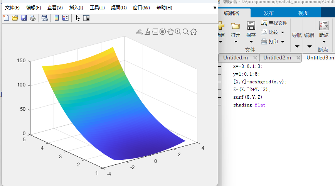This screenshot has height=186, width=335.
Task: Switch to the Untitled.m file tab
Action: click(236, 58)
